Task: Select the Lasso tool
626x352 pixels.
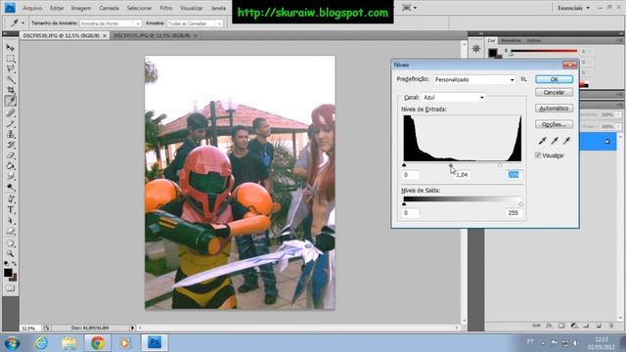Action: pos(11,69)
